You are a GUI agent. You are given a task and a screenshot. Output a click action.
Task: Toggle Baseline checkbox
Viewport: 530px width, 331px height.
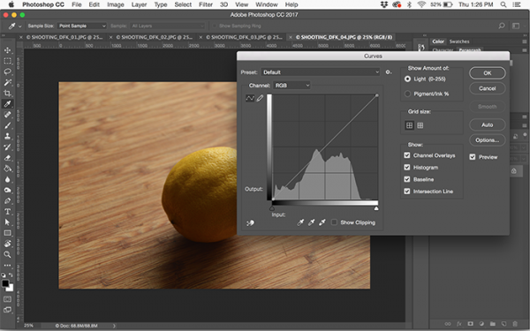pyautogui.click(x=407, y=179)
